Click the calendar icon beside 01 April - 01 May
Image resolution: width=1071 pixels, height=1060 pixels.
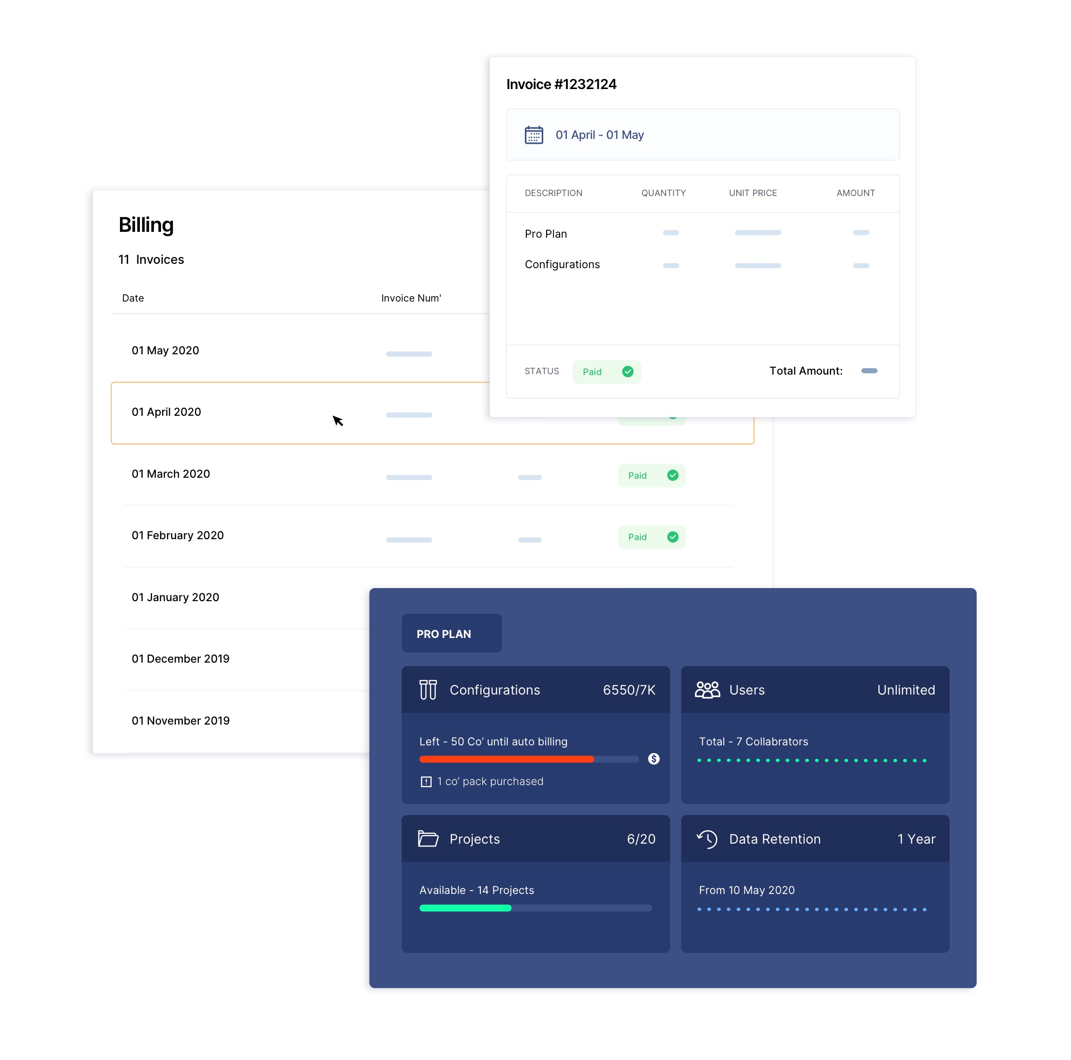[x=534, y=135]
